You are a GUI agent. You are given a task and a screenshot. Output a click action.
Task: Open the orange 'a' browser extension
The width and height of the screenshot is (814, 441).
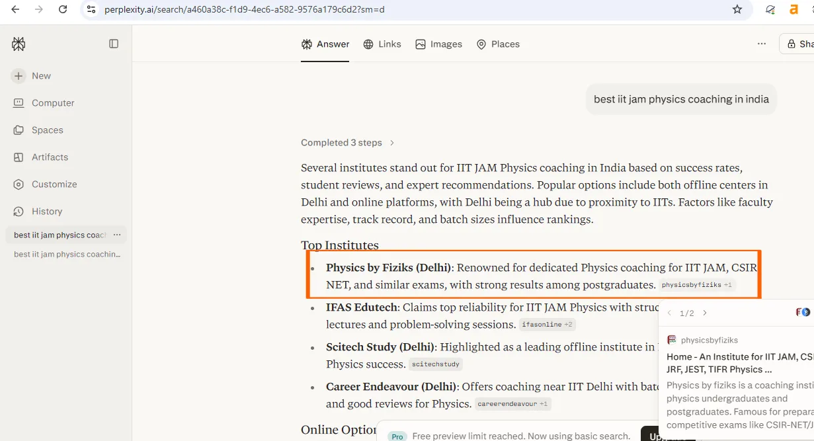pyautogui.click(x=794, y=9)
